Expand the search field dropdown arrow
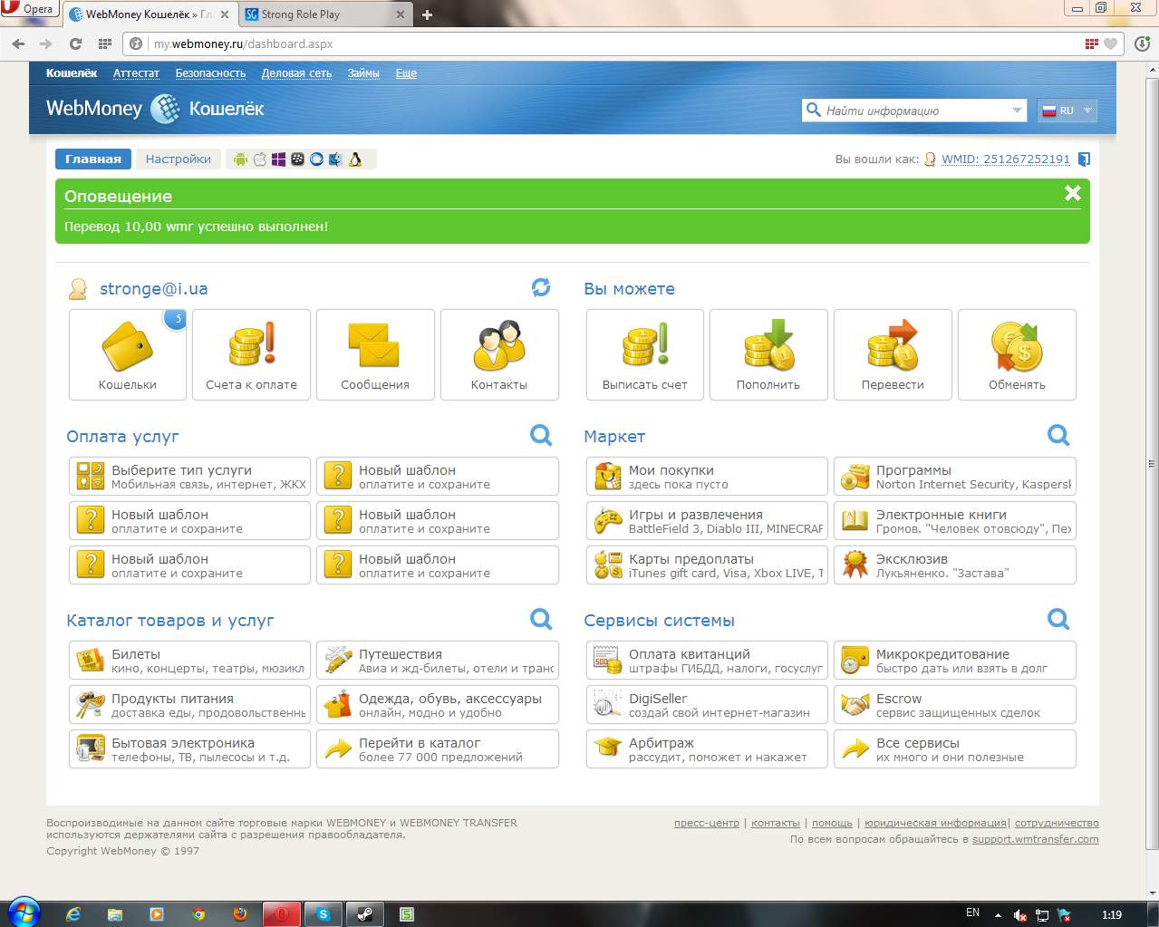Image resolution: width=1159 pixels, height=927 pixels. click(x=1017, y=111)
